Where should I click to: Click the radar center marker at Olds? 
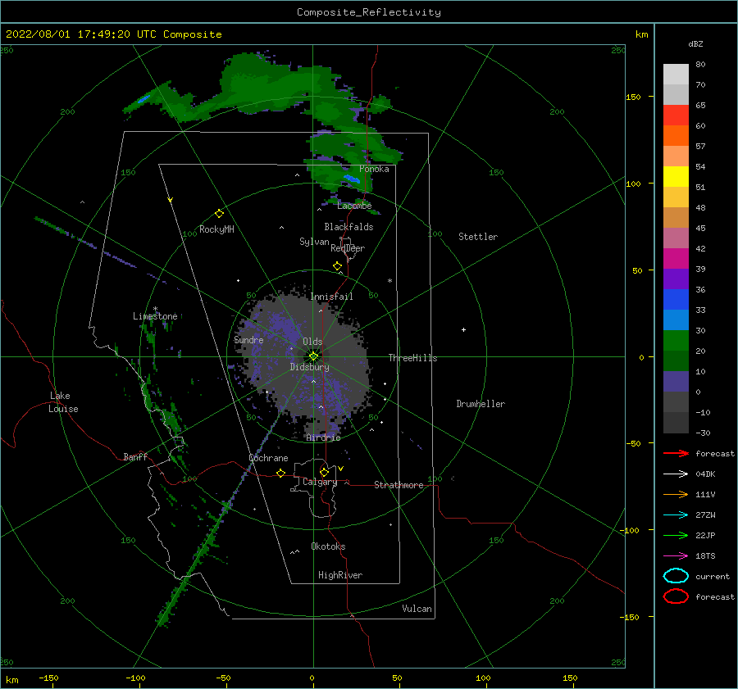[x=313, y=356]
